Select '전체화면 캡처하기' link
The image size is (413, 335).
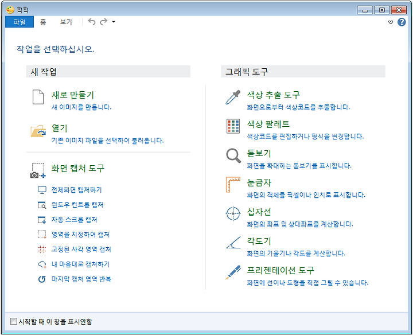tap(76, 190)
